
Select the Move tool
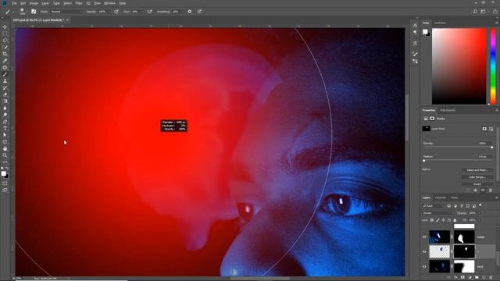pos(5,27)
